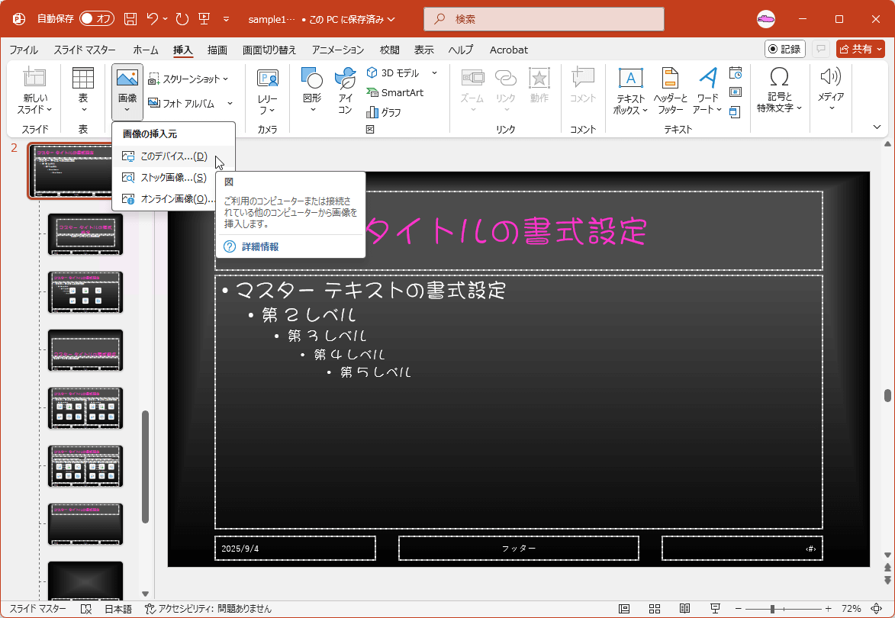Adjust the zoom slider in status bar
Screen dimensions: 895x618
(773, 609)
